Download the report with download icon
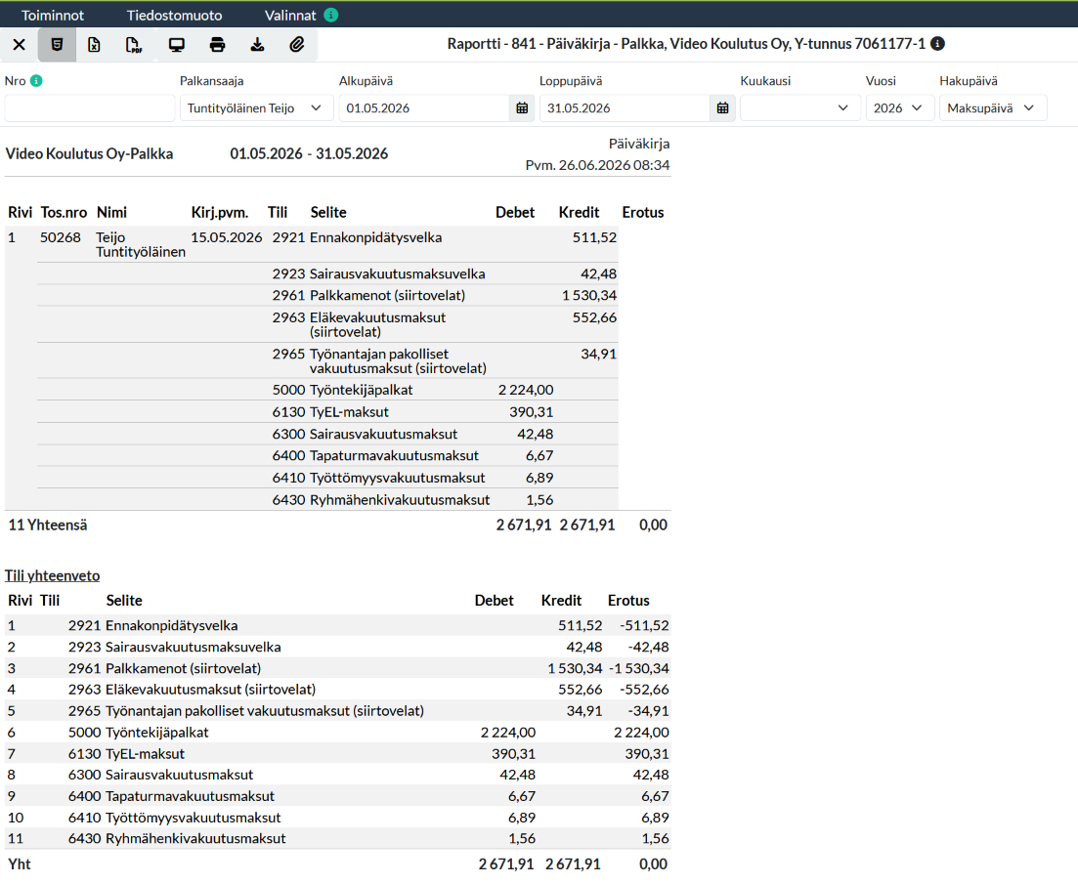The width and height of the screenshot is (1078, 884). pos(257,45)
